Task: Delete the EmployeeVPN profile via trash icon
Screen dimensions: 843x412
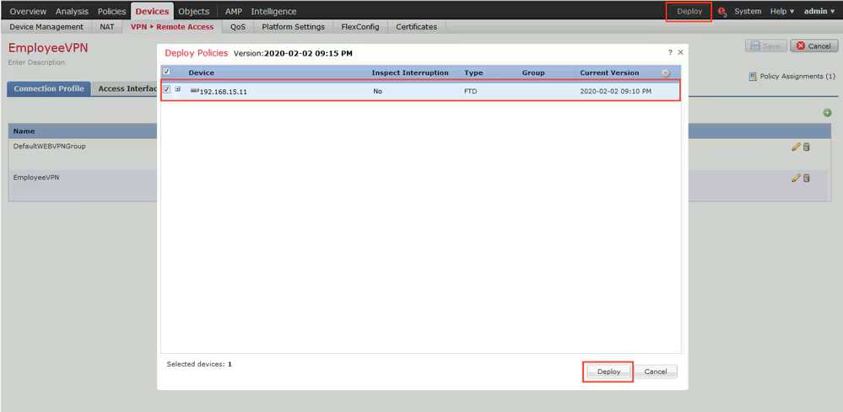Action: (x=806, y=178)
